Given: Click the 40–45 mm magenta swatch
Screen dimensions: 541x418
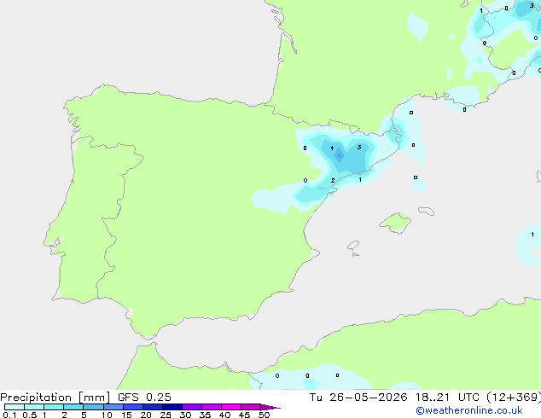Looking at the screenshot, I should tap(231, 407).
